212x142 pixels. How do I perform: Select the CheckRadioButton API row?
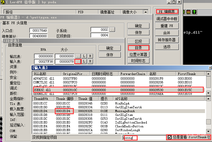pos(119,126)
